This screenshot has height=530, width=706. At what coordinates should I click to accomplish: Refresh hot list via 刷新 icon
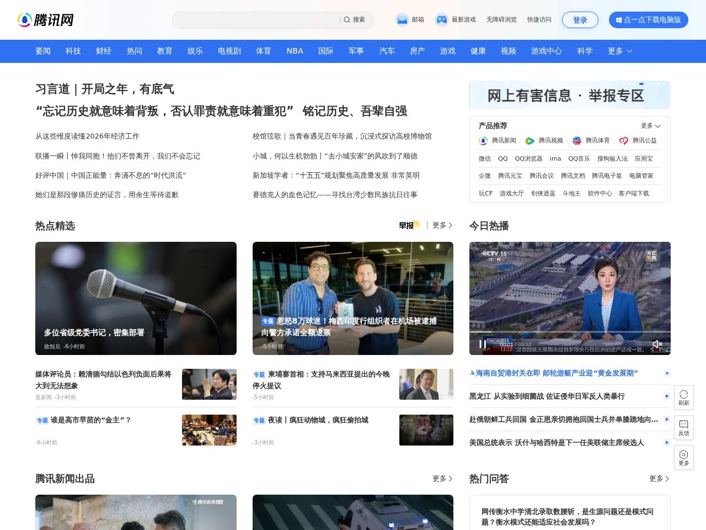point(684,396)
